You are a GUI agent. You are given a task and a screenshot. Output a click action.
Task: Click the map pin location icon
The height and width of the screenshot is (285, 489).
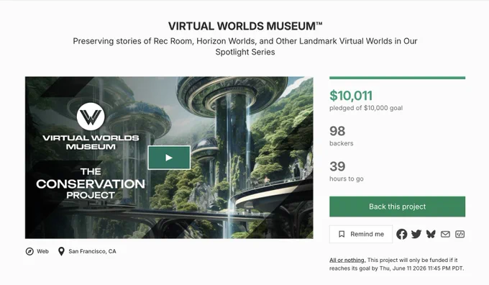pos(61,251)
